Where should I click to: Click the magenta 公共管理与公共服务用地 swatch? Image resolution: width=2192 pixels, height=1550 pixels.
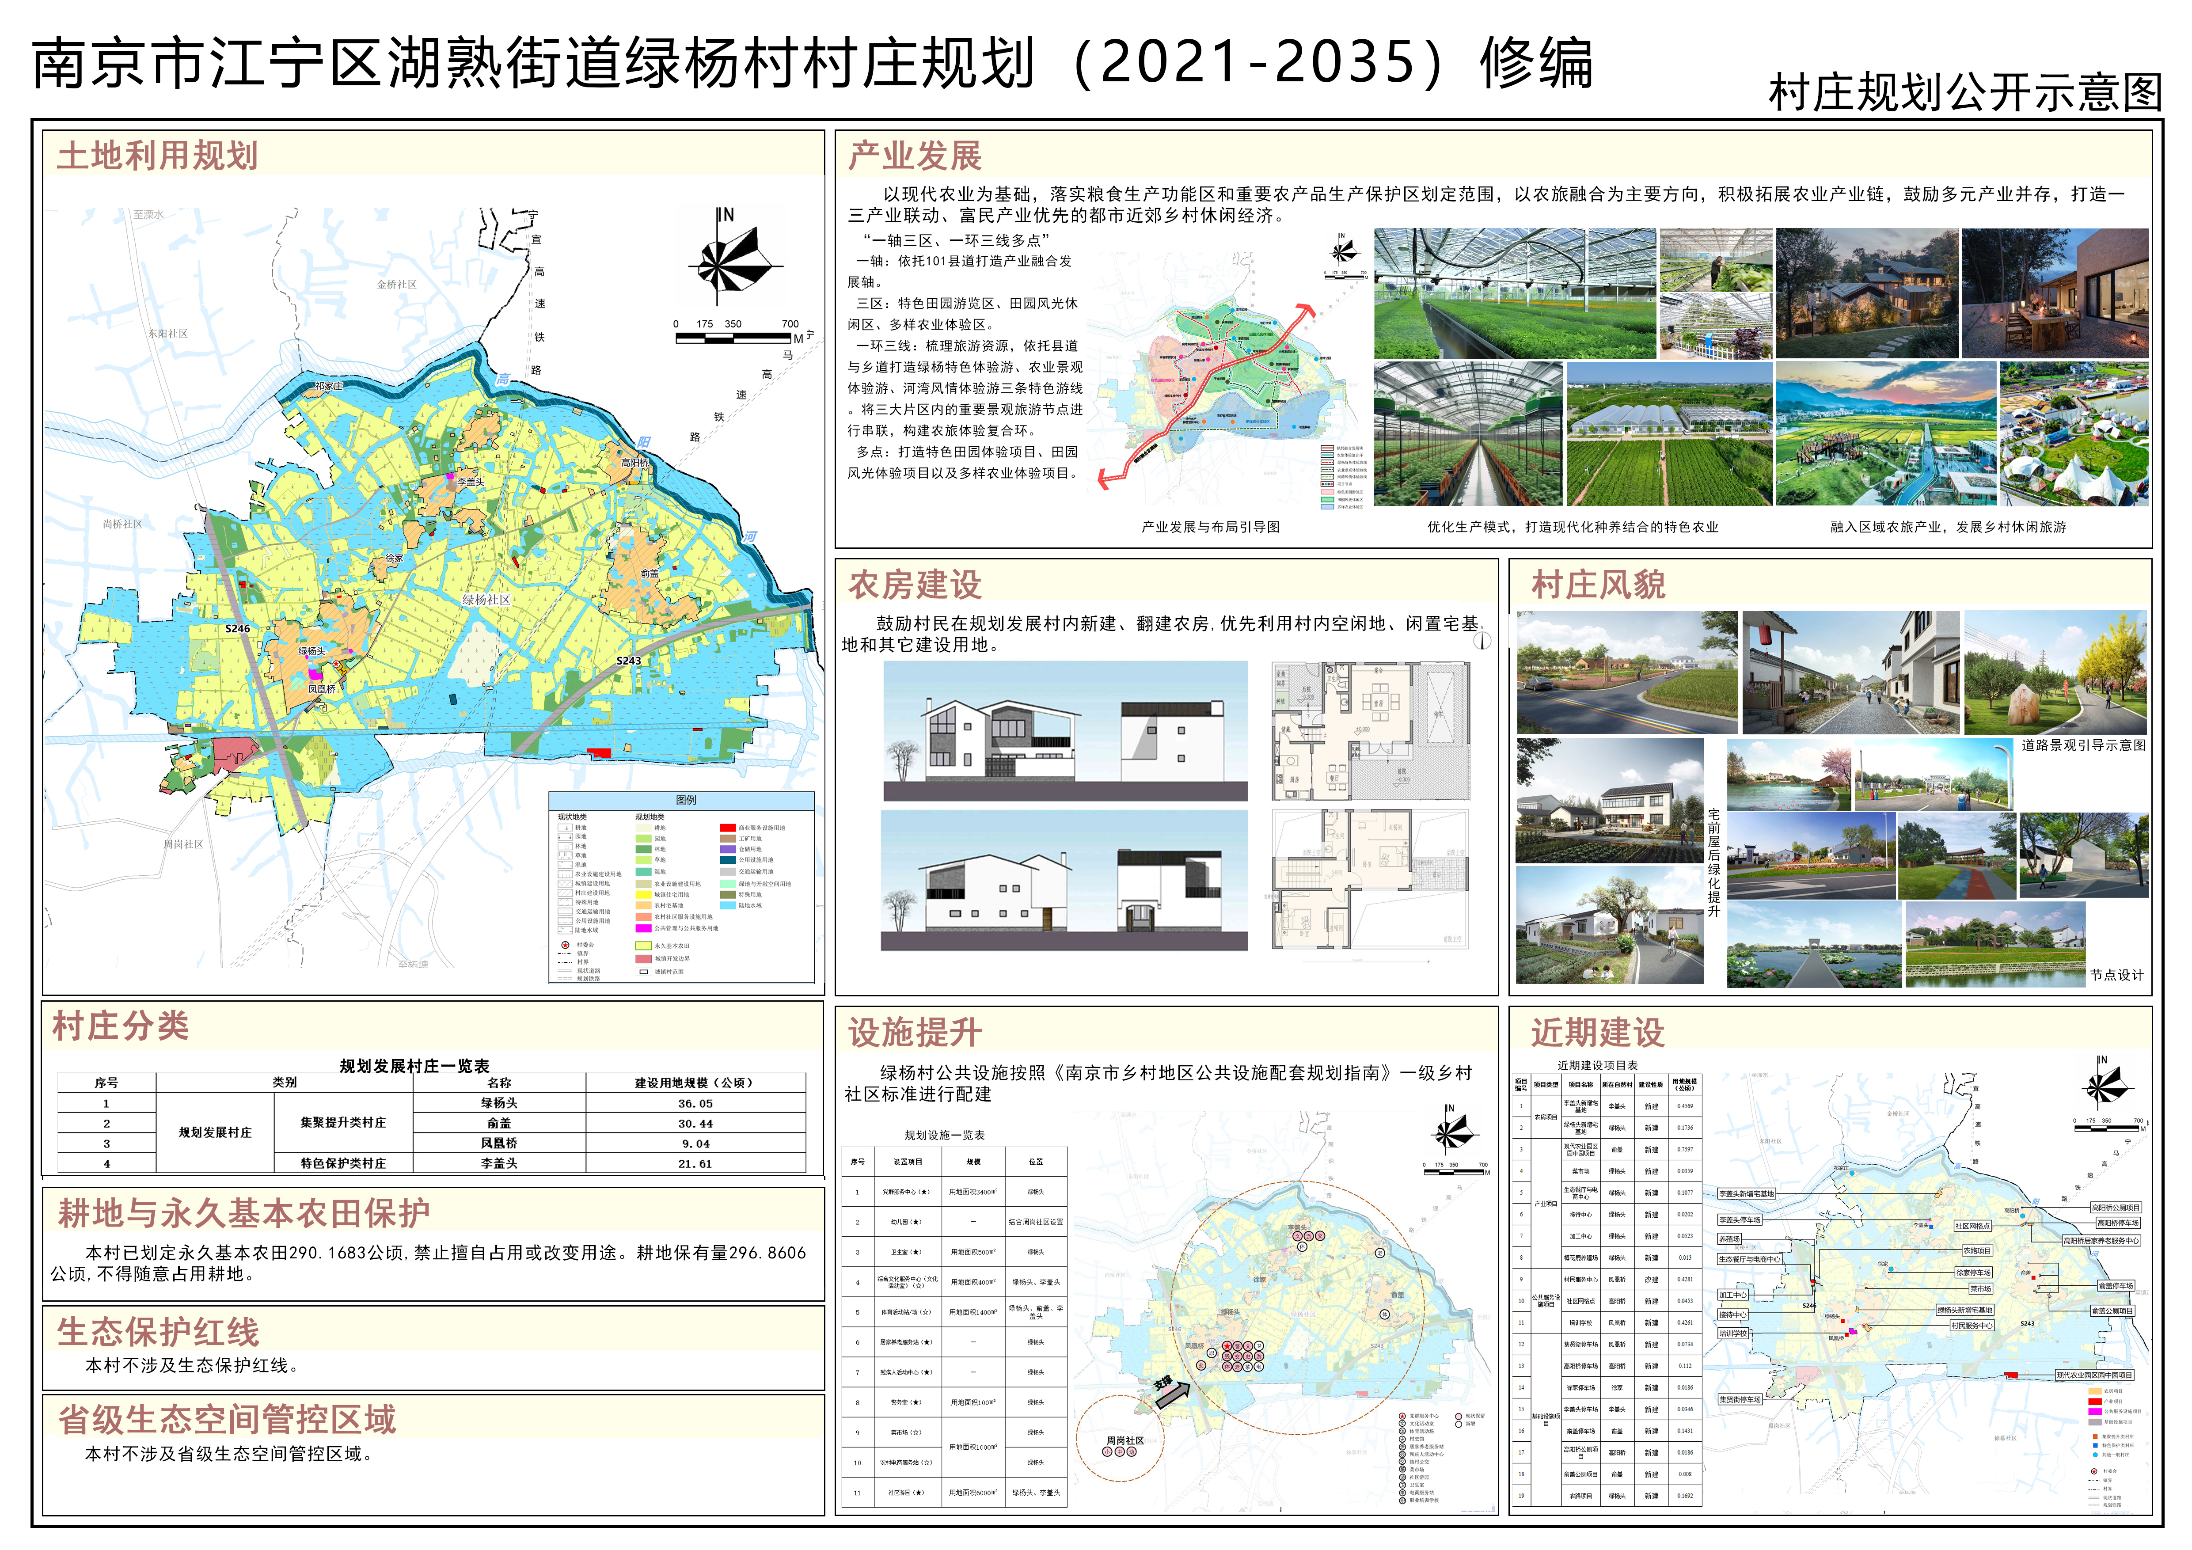[x=643, y=929]
